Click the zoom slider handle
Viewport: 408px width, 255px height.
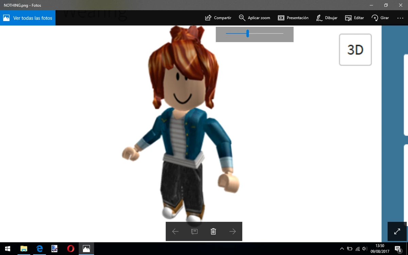click(x=247, y=34)
